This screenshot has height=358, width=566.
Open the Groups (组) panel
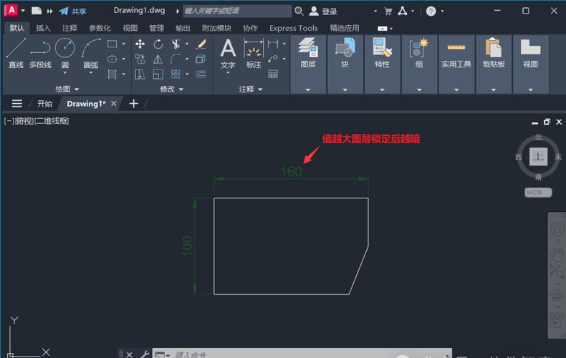[419, 53]
